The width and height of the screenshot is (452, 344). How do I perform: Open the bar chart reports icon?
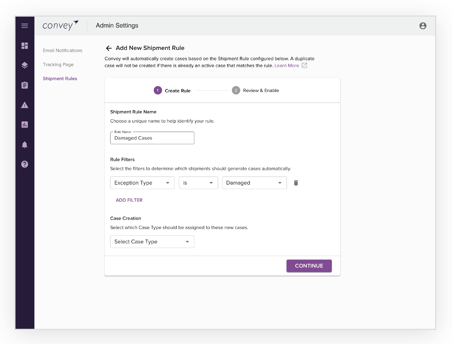(25, 125)
